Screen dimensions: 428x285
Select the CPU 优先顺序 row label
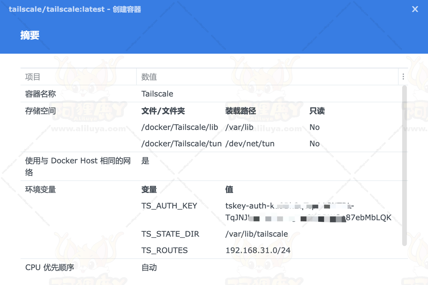(49, 268)
